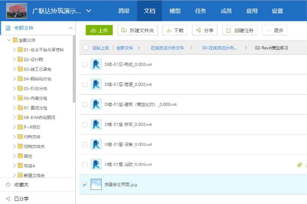Collapse the 全部文件 sidebar panel chevron
The image size is (307, 204).
(70, 28)
